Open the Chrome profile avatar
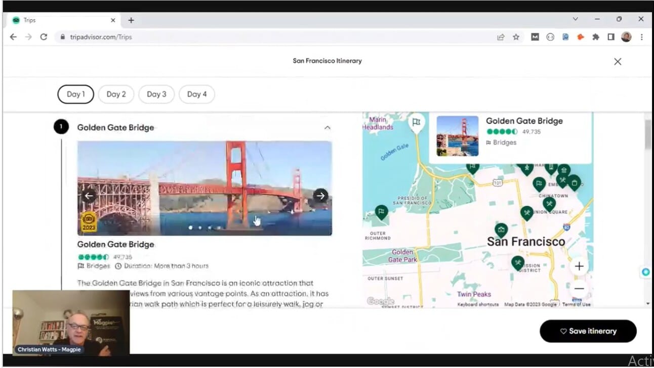 tap(626, 37)
